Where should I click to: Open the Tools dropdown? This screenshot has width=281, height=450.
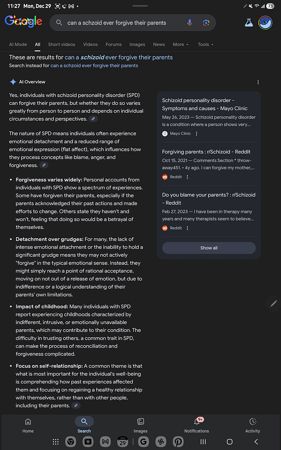(205, 44)
